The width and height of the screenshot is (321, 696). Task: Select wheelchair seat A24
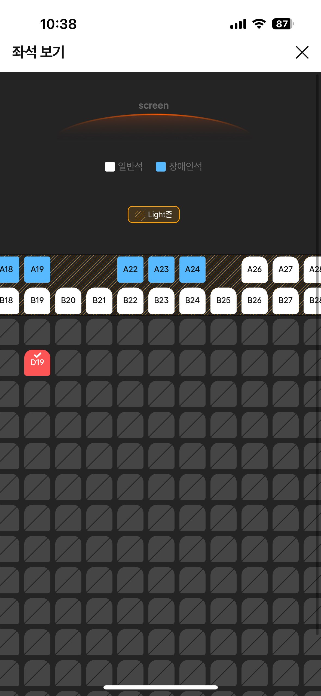(x=192, y=269)
